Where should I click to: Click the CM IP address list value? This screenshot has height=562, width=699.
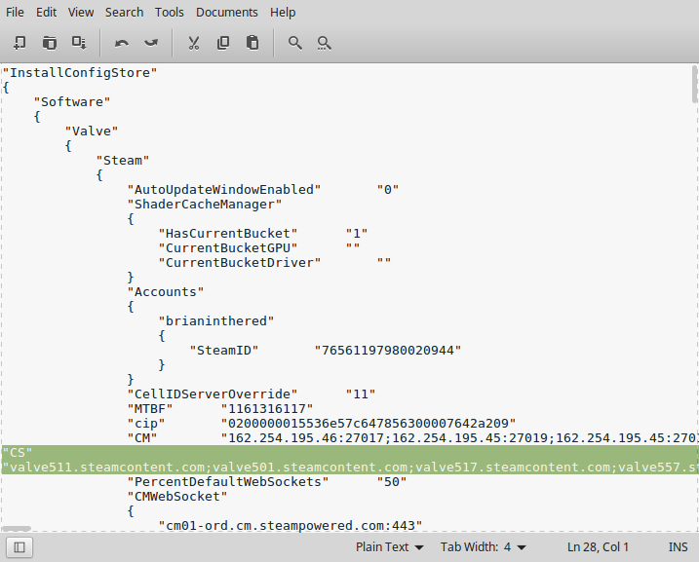459,438
